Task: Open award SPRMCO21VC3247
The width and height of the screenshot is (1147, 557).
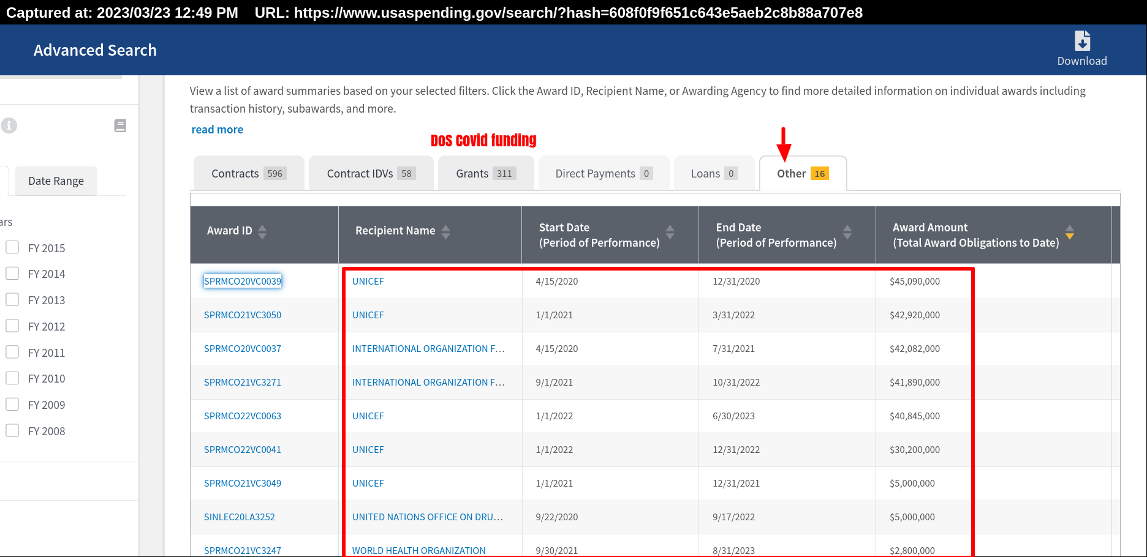Action: pos(243,550)
